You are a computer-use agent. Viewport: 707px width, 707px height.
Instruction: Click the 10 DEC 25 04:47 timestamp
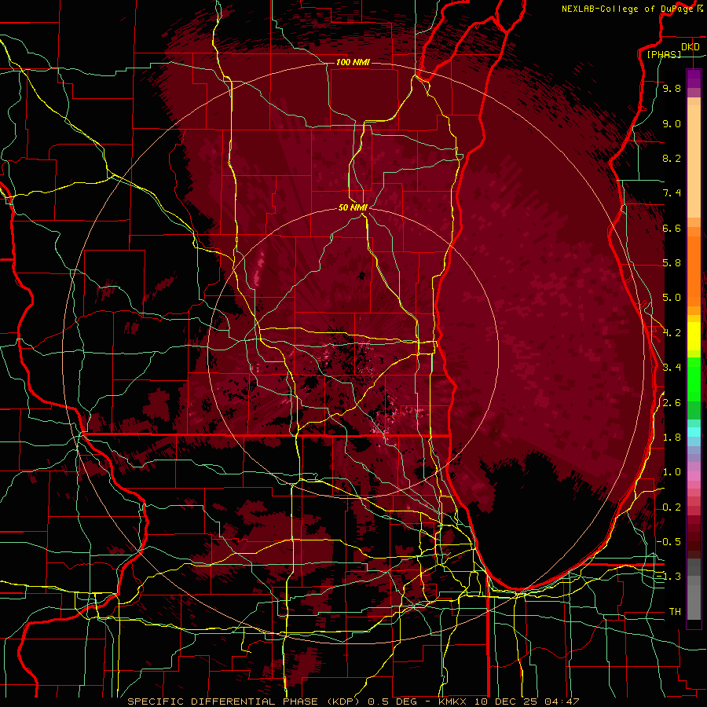[x=526, y=702]
